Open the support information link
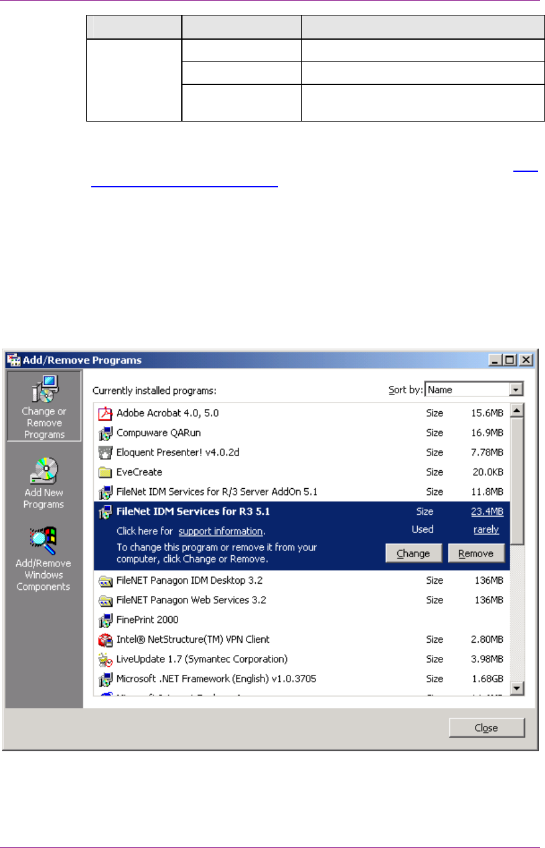 tap(220, 531)
